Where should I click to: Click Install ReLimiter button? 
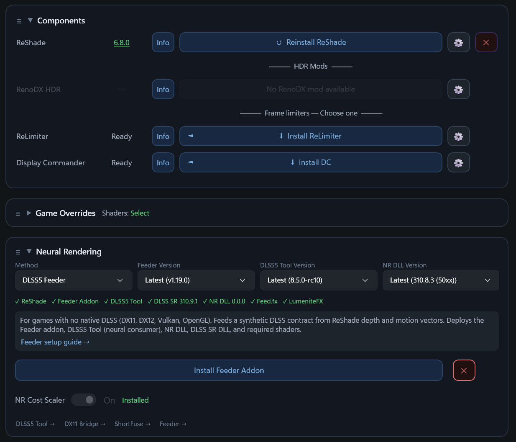coord(311,136)
